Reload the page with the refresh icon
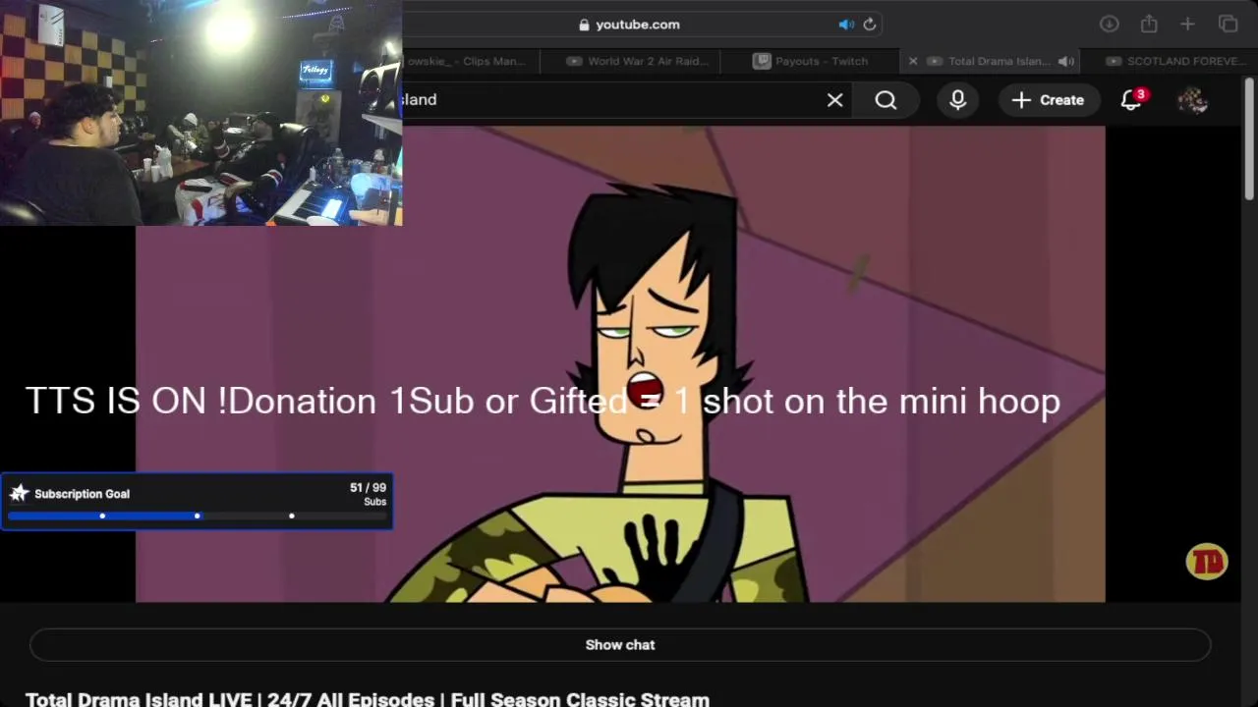This screenshot has height=707, width=1258. click(x=869, y=25)
